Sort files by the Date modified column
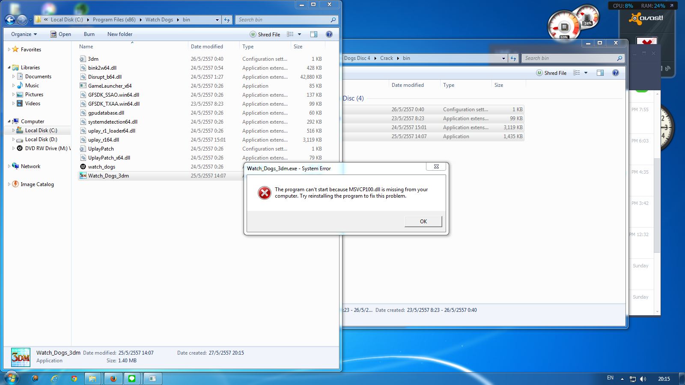The width and height of the screenshot is (685, 385). [207, 47]
